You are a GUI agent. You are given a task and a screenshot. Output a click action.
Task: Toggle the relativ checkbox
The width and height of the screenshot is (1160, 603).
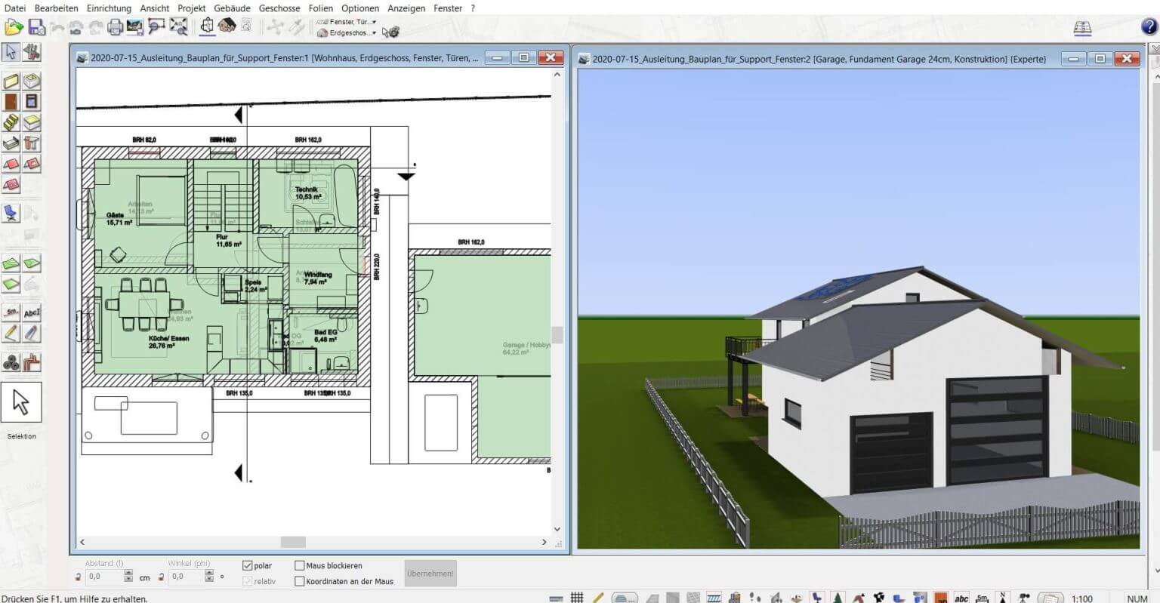click(x=248, y=581)
